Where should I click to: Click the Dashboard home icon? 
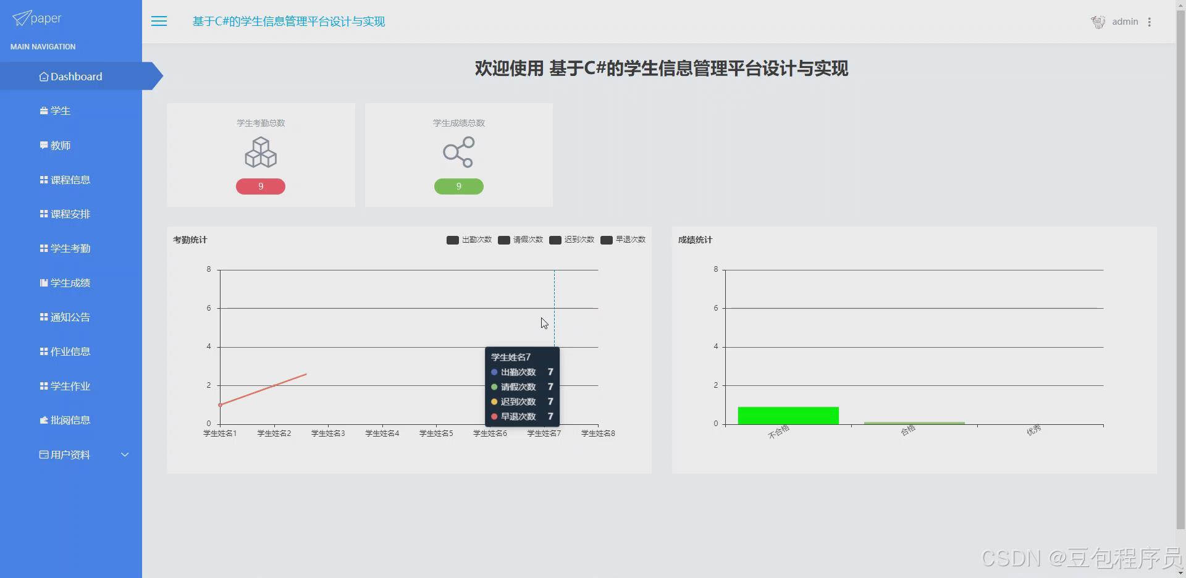click(x=43, y=76)
